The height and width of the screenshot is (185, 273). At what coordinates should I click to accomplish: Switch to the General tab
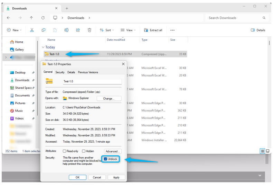[x=48, y=72]
